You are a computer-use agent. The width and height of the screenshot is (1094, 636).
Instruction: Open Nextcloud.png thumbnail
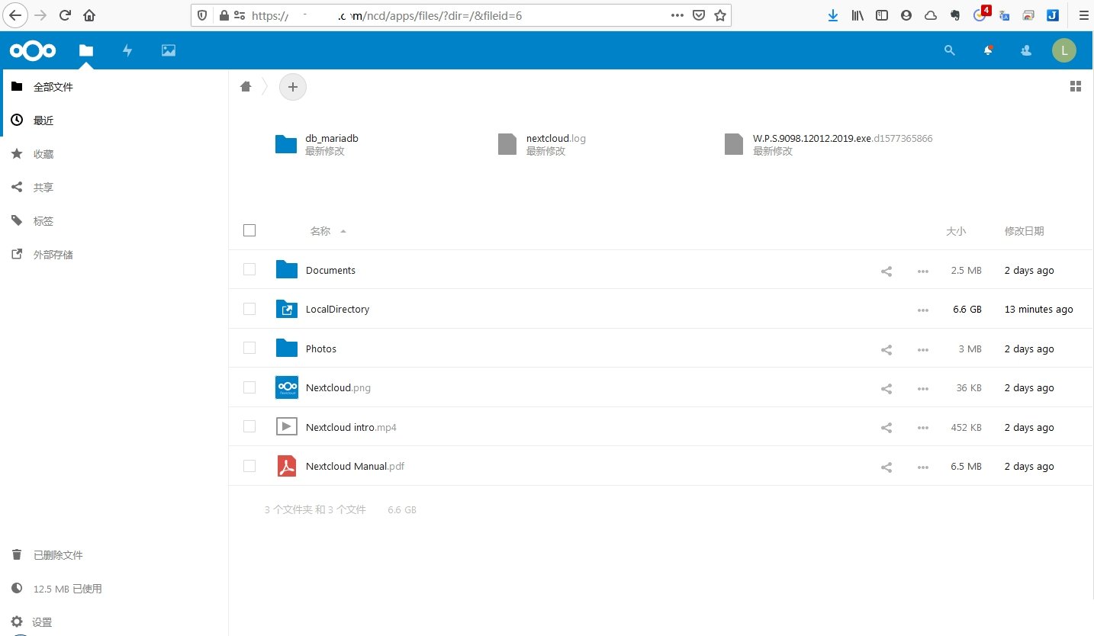point(286,387)
